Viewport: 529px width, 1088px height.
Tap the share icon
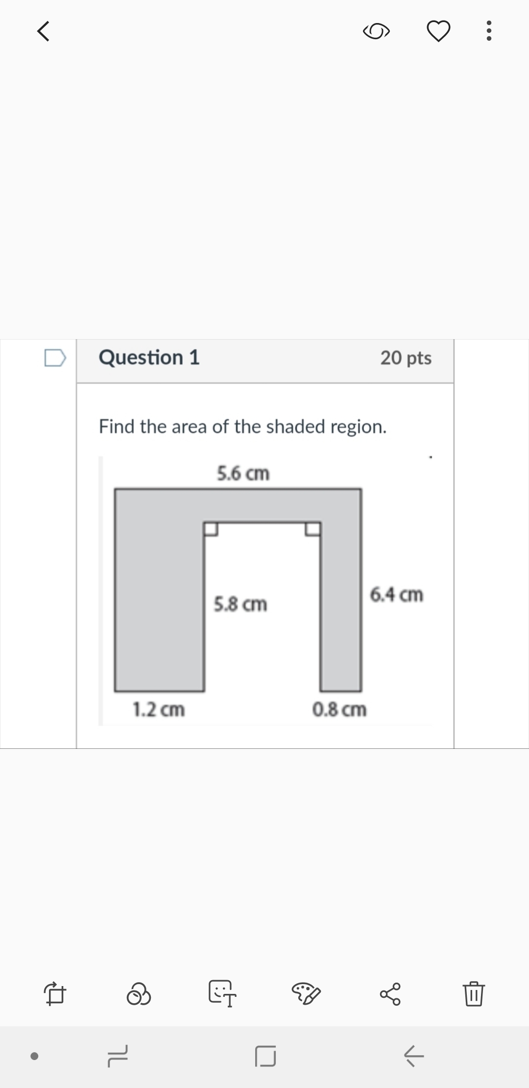point(390,993)
